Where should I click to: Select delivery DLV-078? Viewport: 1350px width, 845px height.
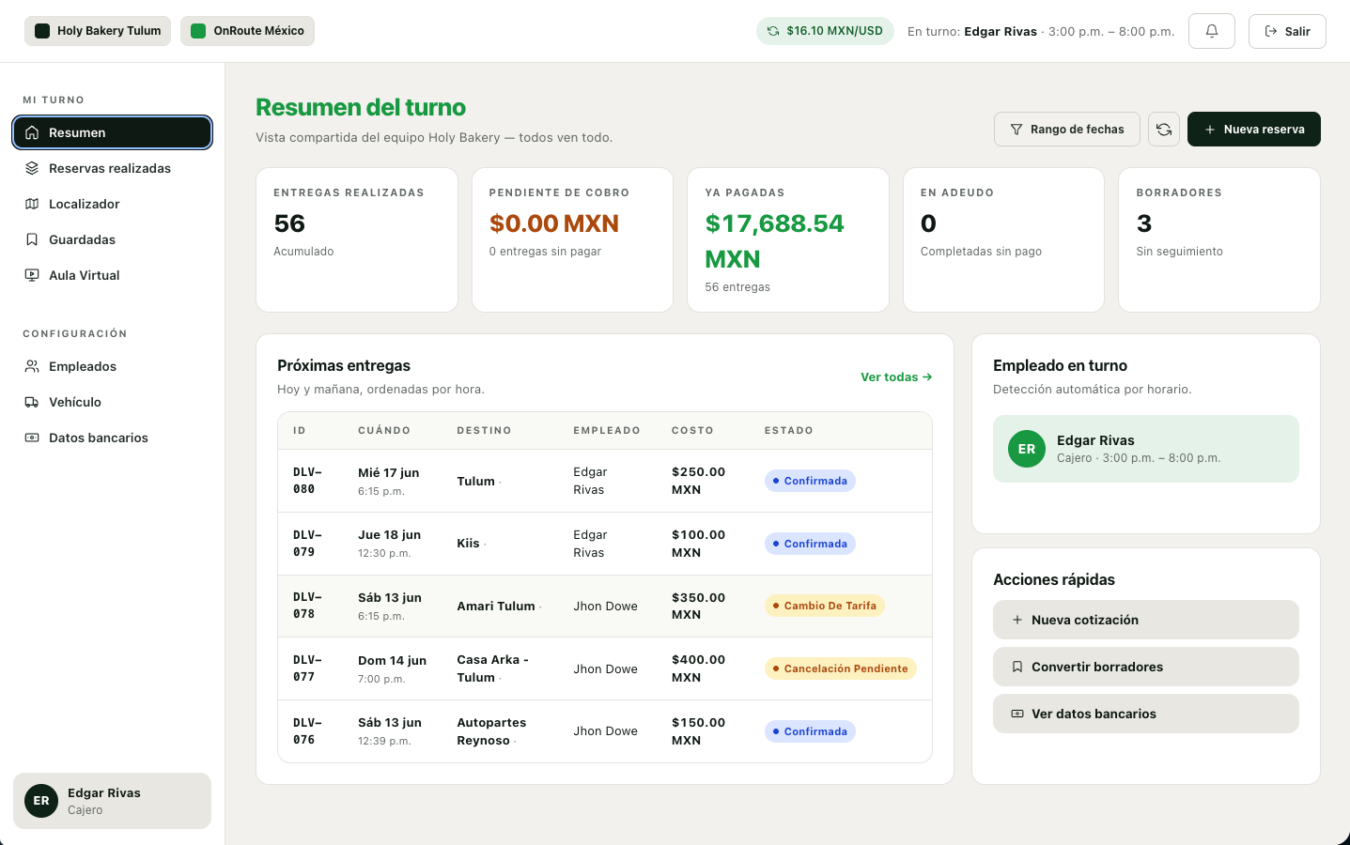(x=605, y=606)
